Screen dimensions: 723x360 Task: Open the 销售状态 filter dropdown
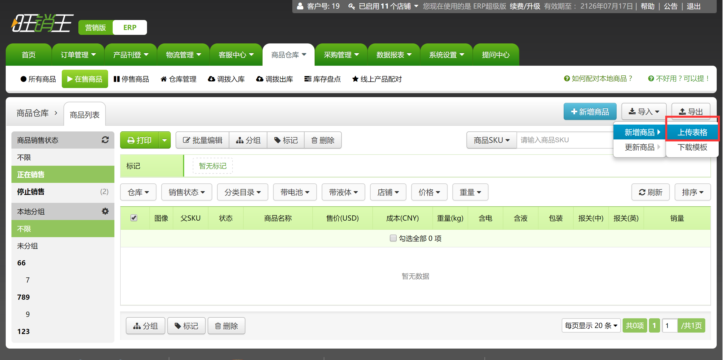(186, 192)
